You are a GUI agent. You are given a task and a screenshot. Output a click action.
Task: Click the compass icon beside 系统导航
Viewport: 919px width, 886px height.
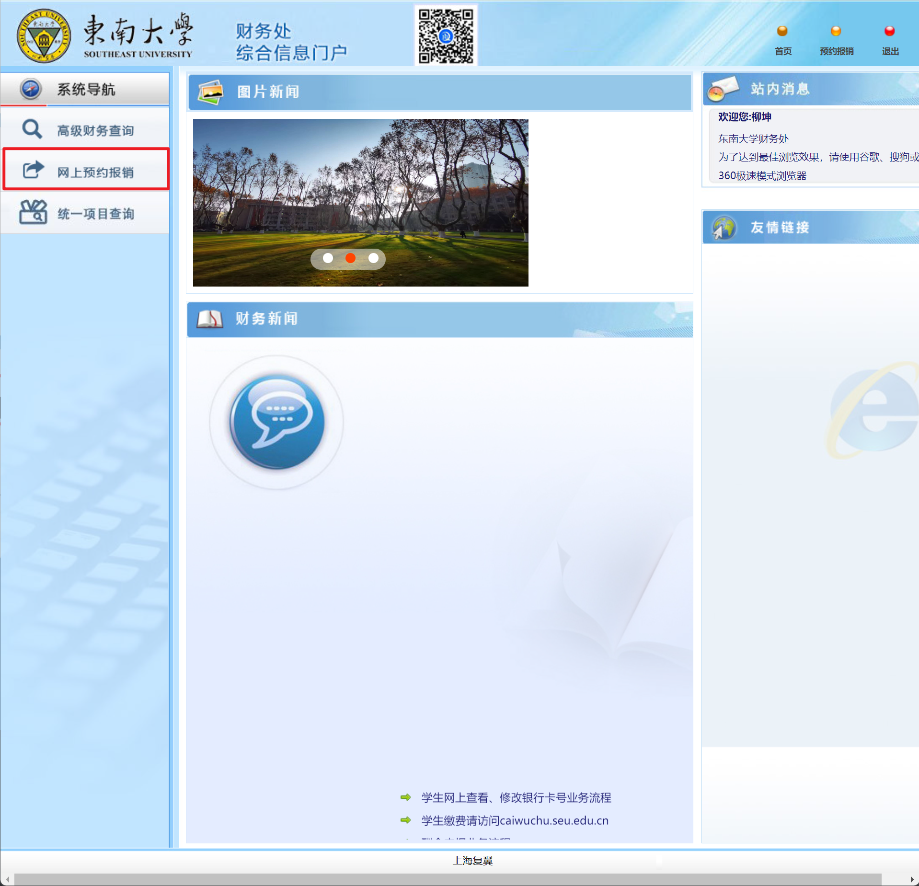(x=31, y=89)
